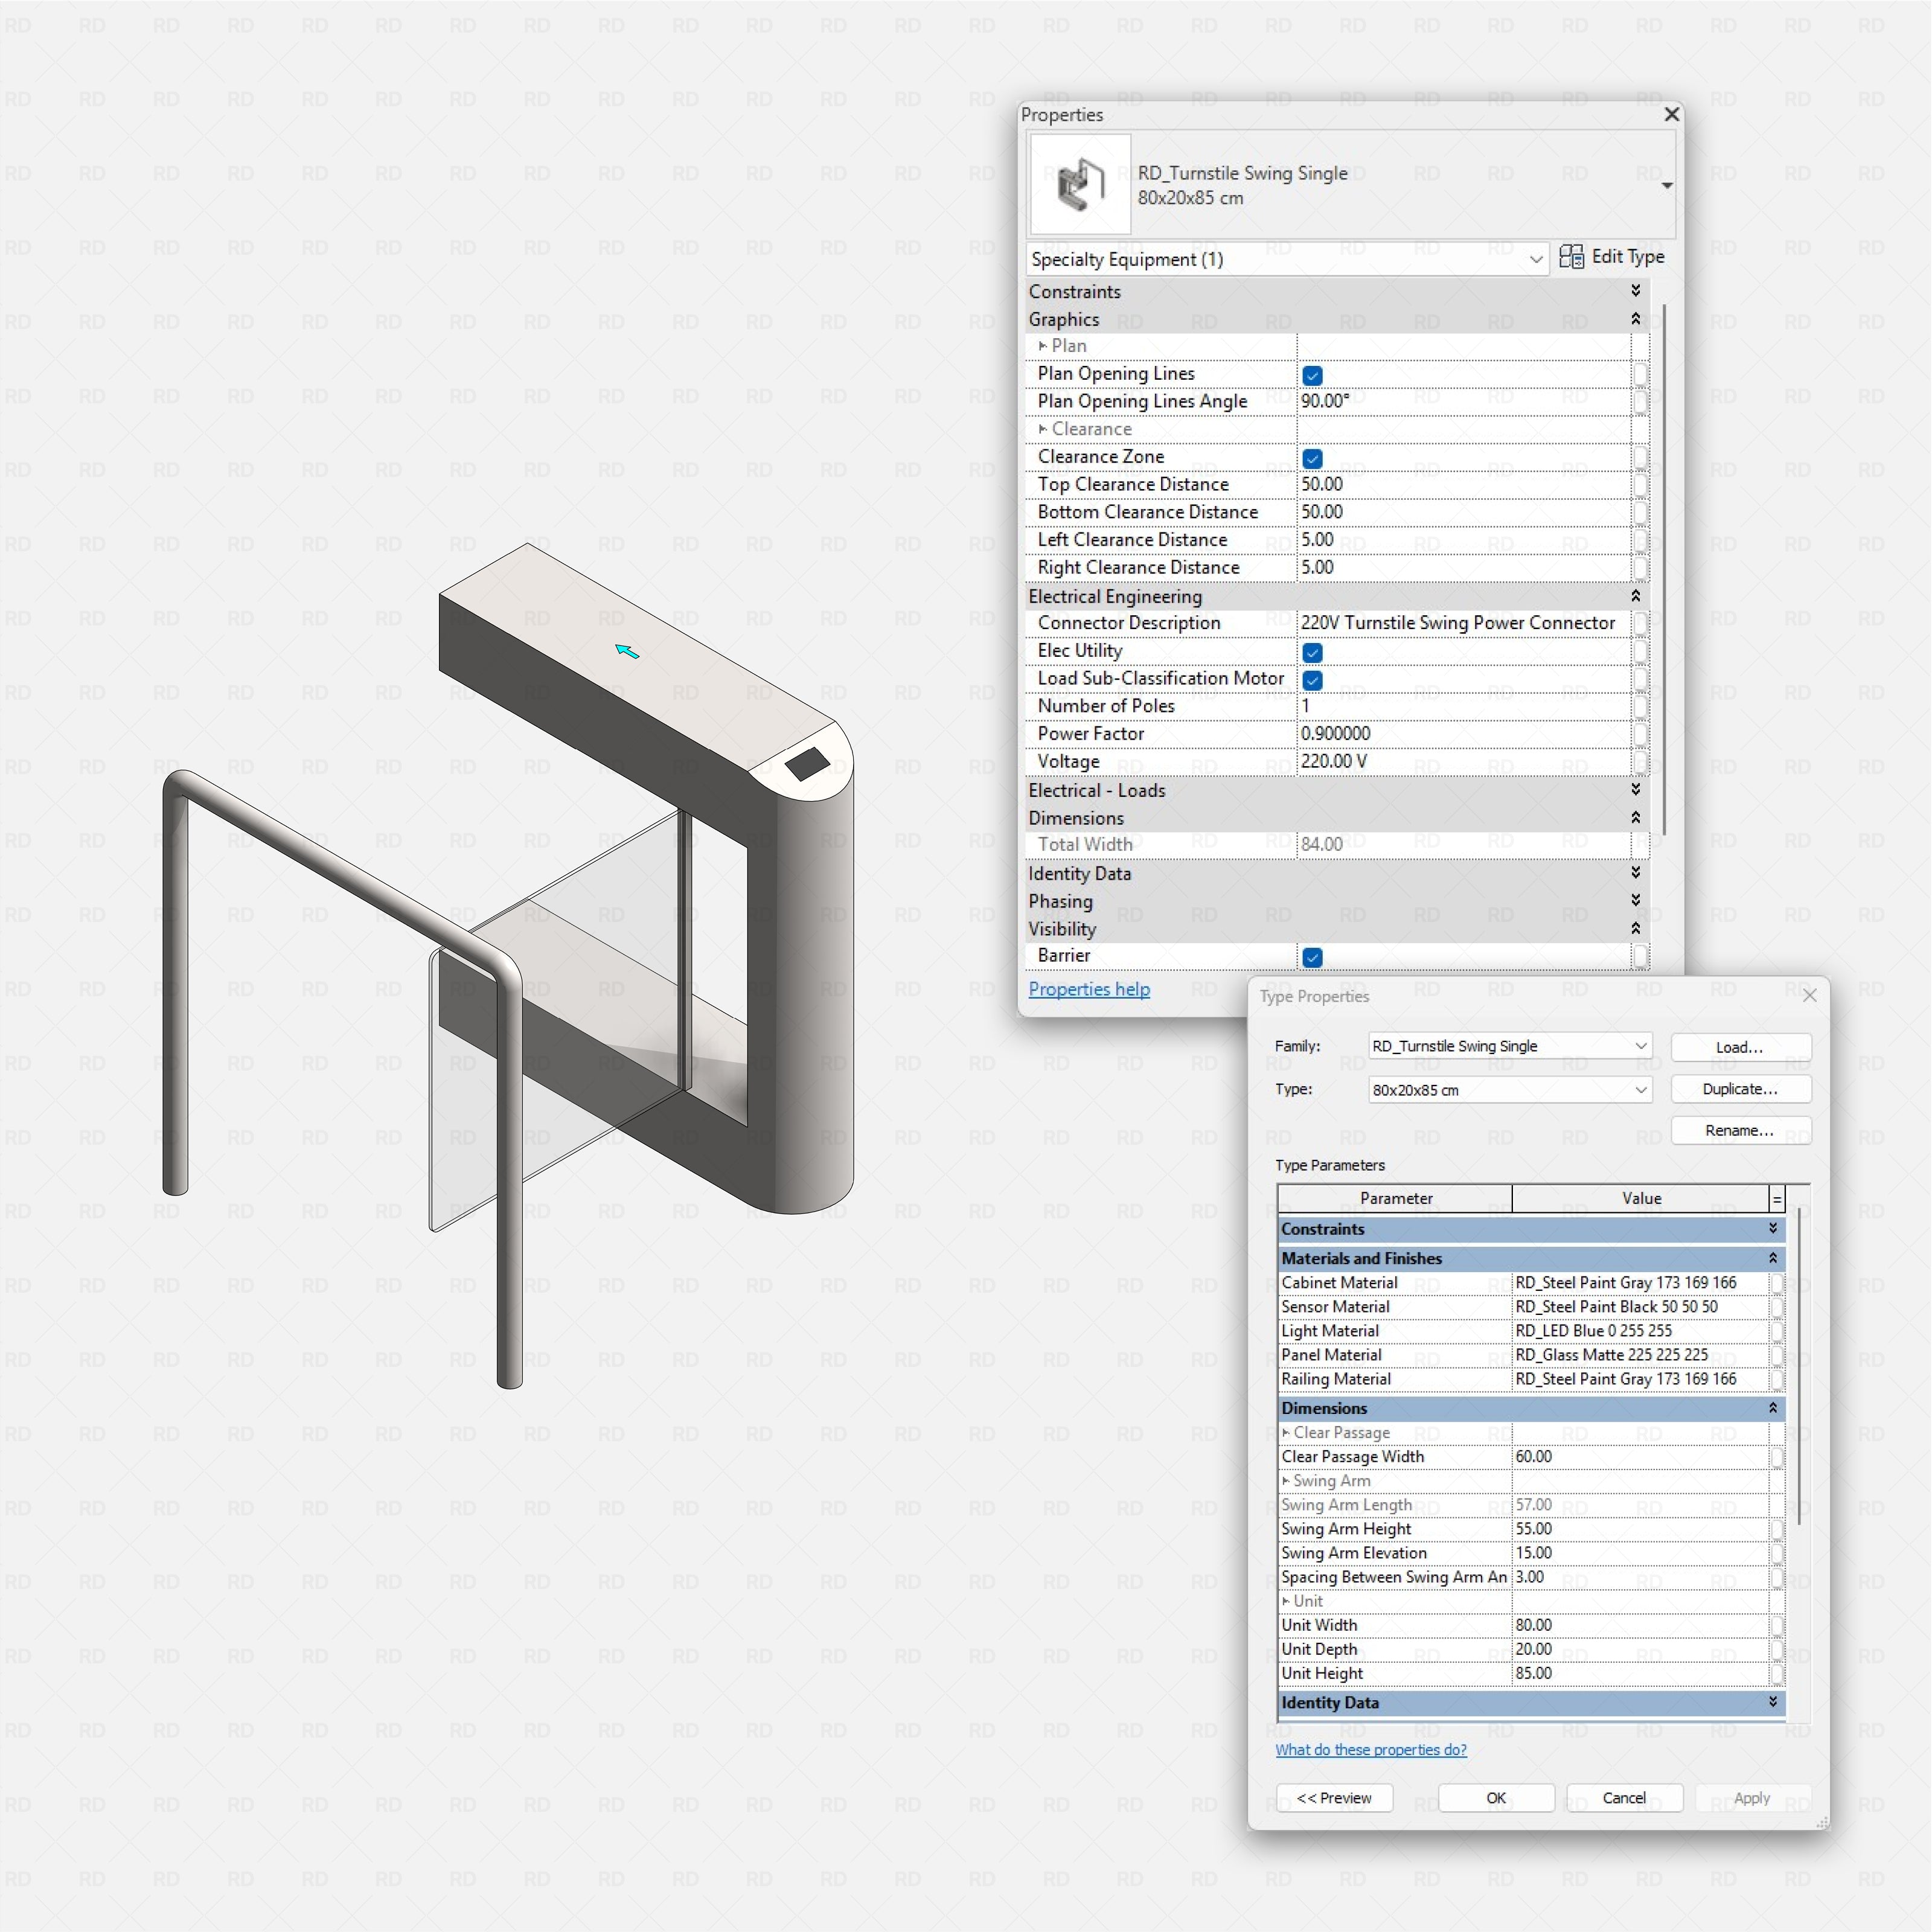Viewport: 1932px width, 1932px height.
Task: Click the turnstile family thumbnail in Properties
Action: [1080, 185]
